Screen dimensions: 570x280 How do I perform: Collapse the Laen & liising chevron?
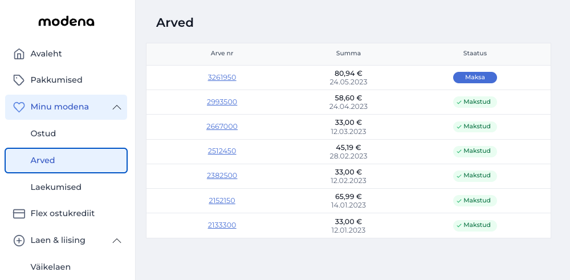click(x=117, y=241)
